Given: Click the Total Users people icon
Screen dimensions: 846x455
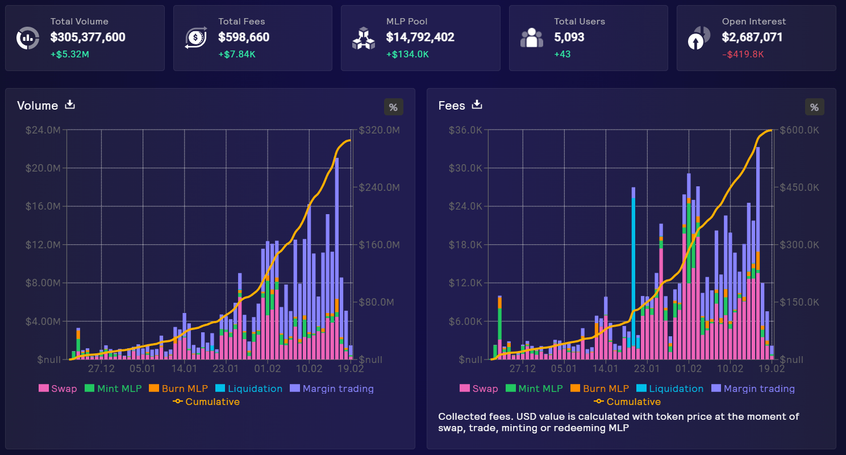Looking at the screenshot, I should (x=531, y=38).
